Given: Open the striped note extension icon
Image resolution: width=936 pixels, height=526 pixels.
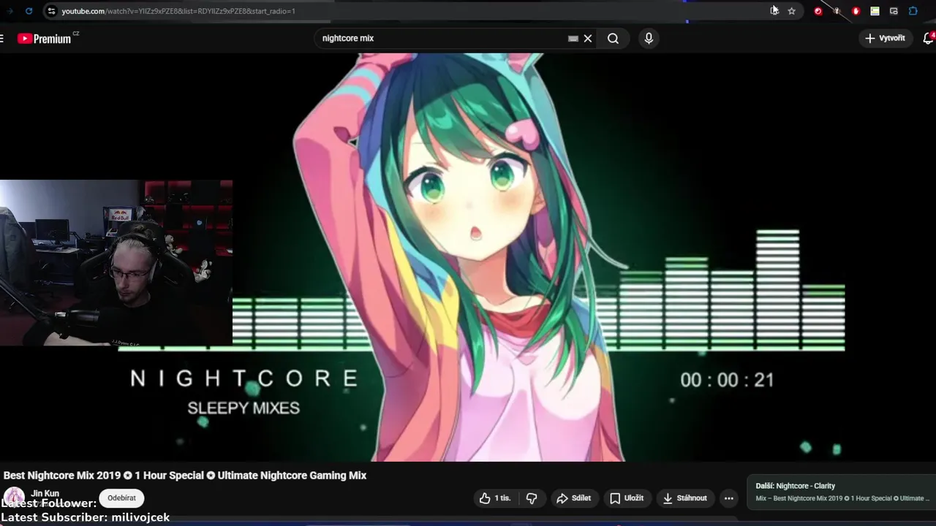Looking at the screenshot, I should 875,11.
